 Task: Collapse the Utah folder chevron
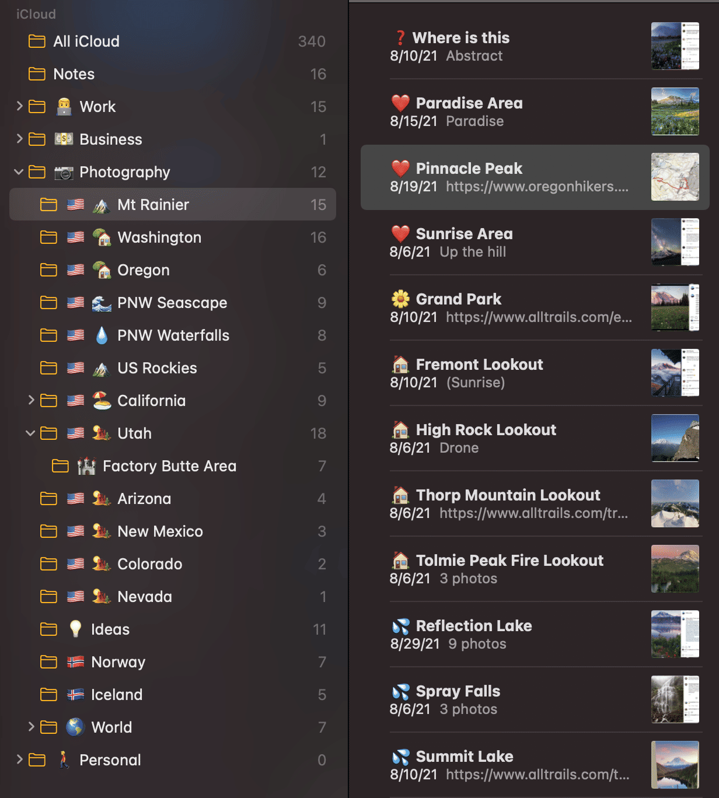pos(30,433)
